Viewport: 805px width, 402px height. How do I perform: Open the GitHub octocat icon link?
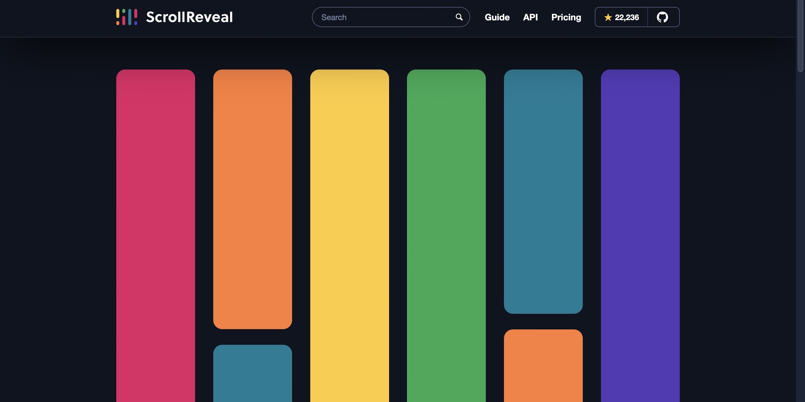point(662,17)
